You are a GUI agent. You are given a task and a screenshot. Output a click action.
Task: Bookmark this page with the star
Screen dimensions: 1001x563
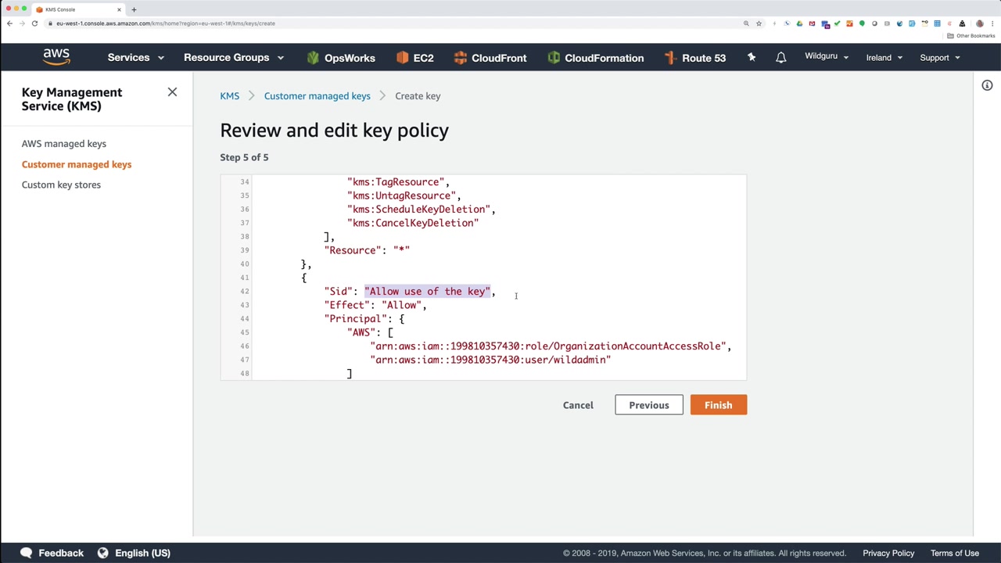759,23
